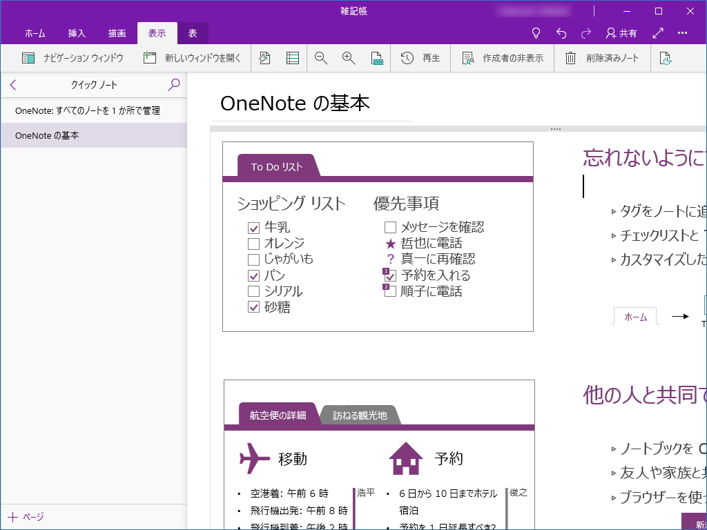Click the text 飛行機出発: 午前 8 時

(299, 511)
